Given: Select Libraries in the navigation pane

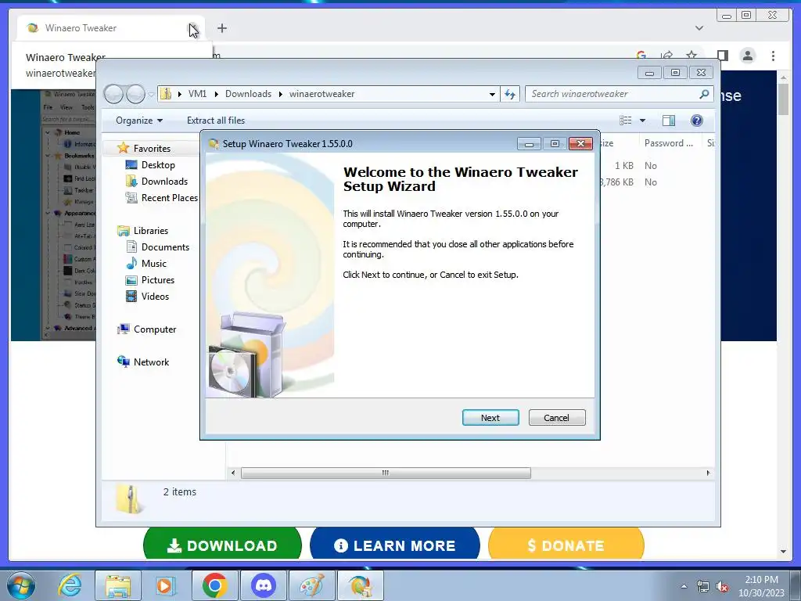Looking at the screenshot, I should pyautogui.click(x=151, y=231).
